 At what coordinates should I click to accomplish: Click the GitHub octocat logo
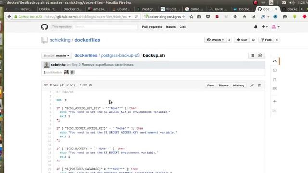pyautogui.click(x=45, y=27)
